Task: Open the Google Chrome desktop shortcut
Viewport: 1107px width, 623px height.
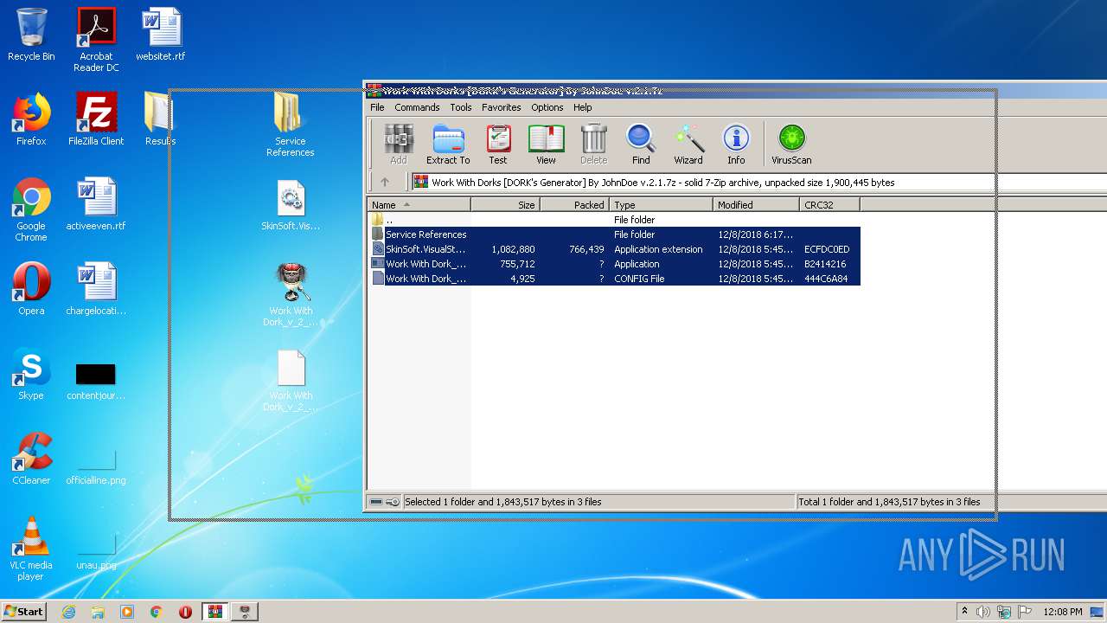Action: pos(31,209)
